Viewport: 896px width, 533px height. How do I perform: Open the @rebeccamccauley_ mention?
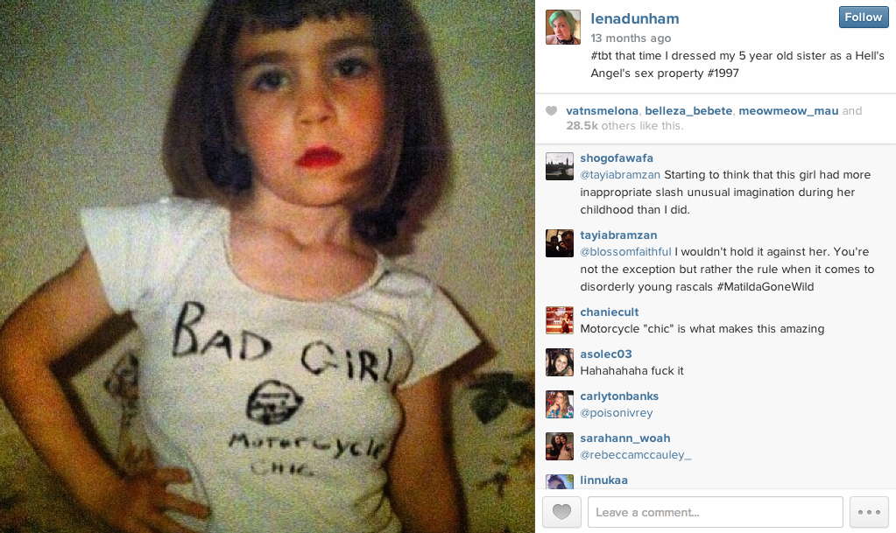[635, 455]
